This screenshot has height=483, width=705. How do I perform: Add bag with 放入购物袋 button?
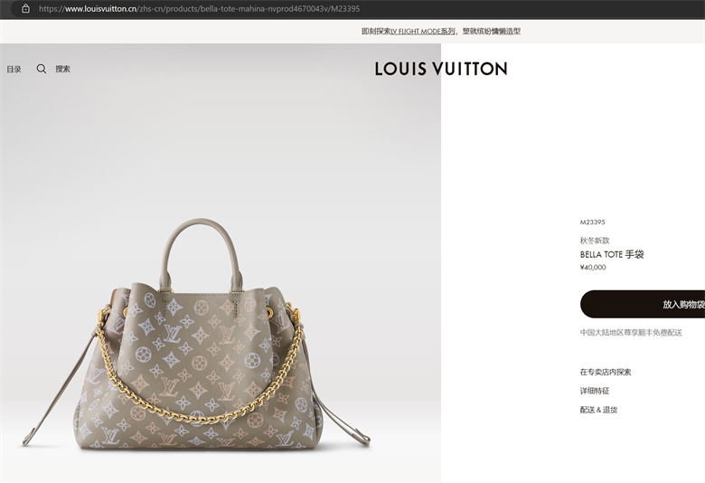(643, 304)
